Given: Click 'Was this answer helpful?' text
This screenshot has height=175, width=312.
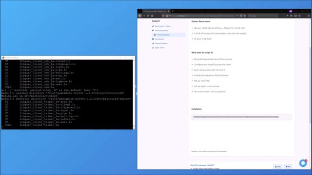Looking at the screenshot, I should [x=202, y=165].
